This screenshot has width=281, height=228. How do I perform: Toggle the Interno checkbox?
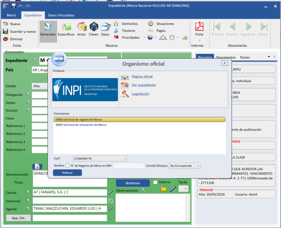(x=155, y=182)
